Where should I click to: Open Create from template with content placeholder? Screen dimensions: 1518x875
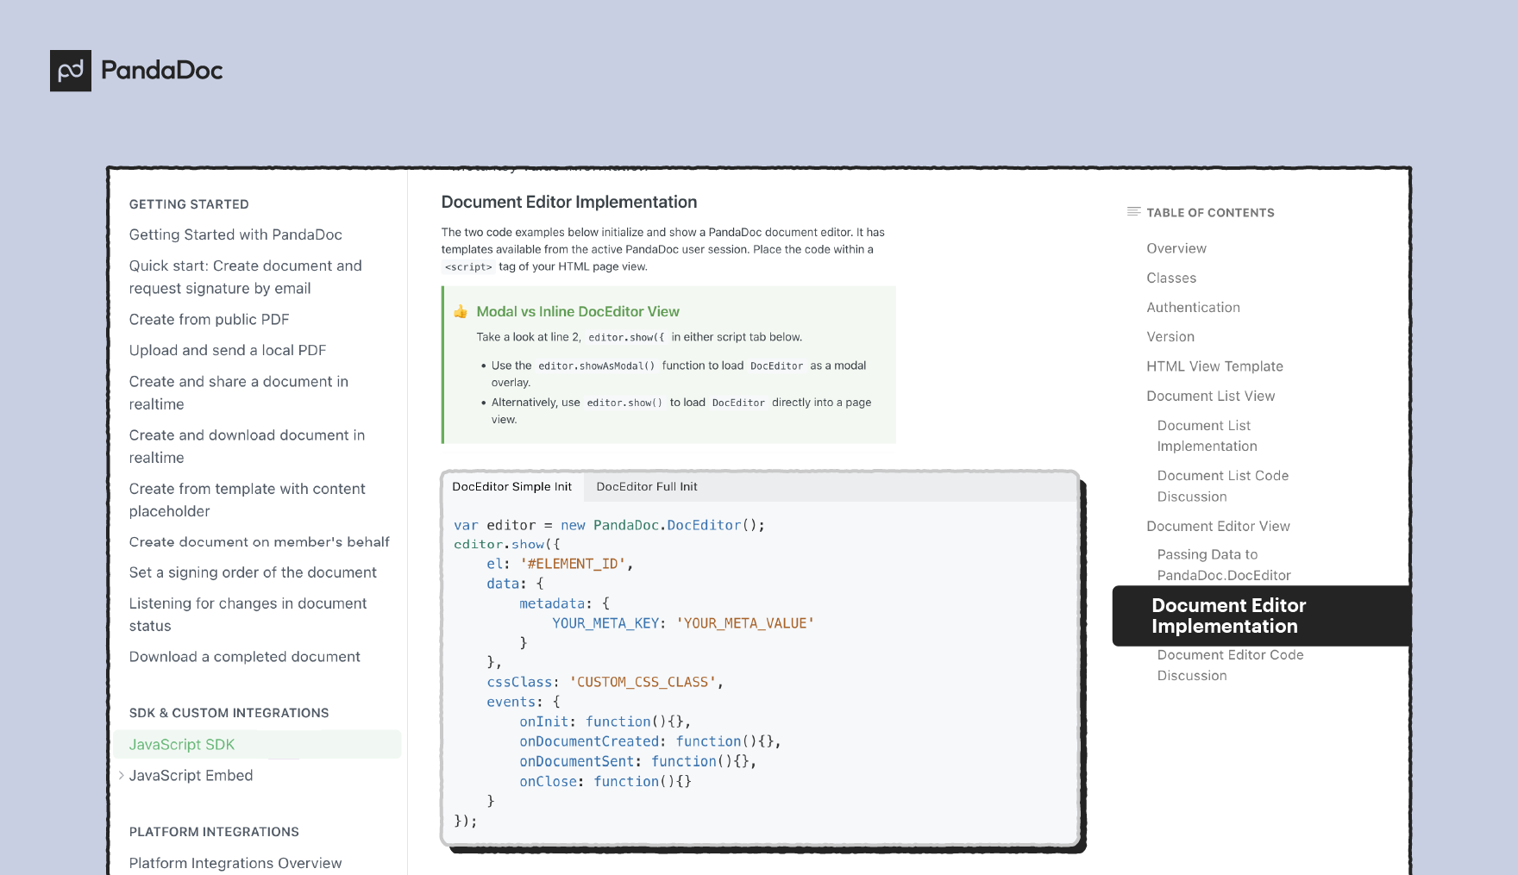tap(248, 499)
